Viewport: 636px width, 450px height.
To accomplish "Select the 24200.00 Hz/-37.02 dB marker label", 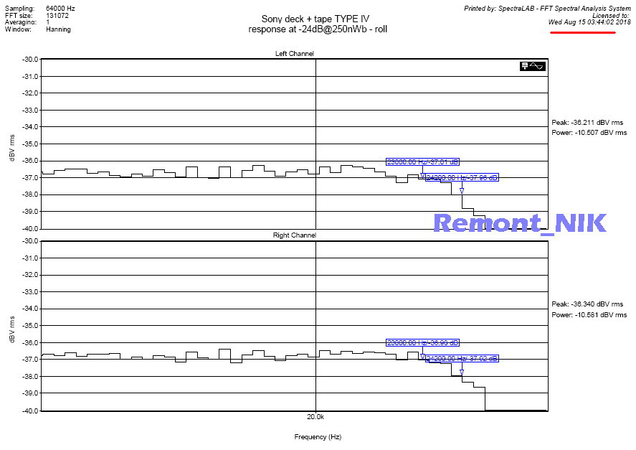I will pos(462,358).
